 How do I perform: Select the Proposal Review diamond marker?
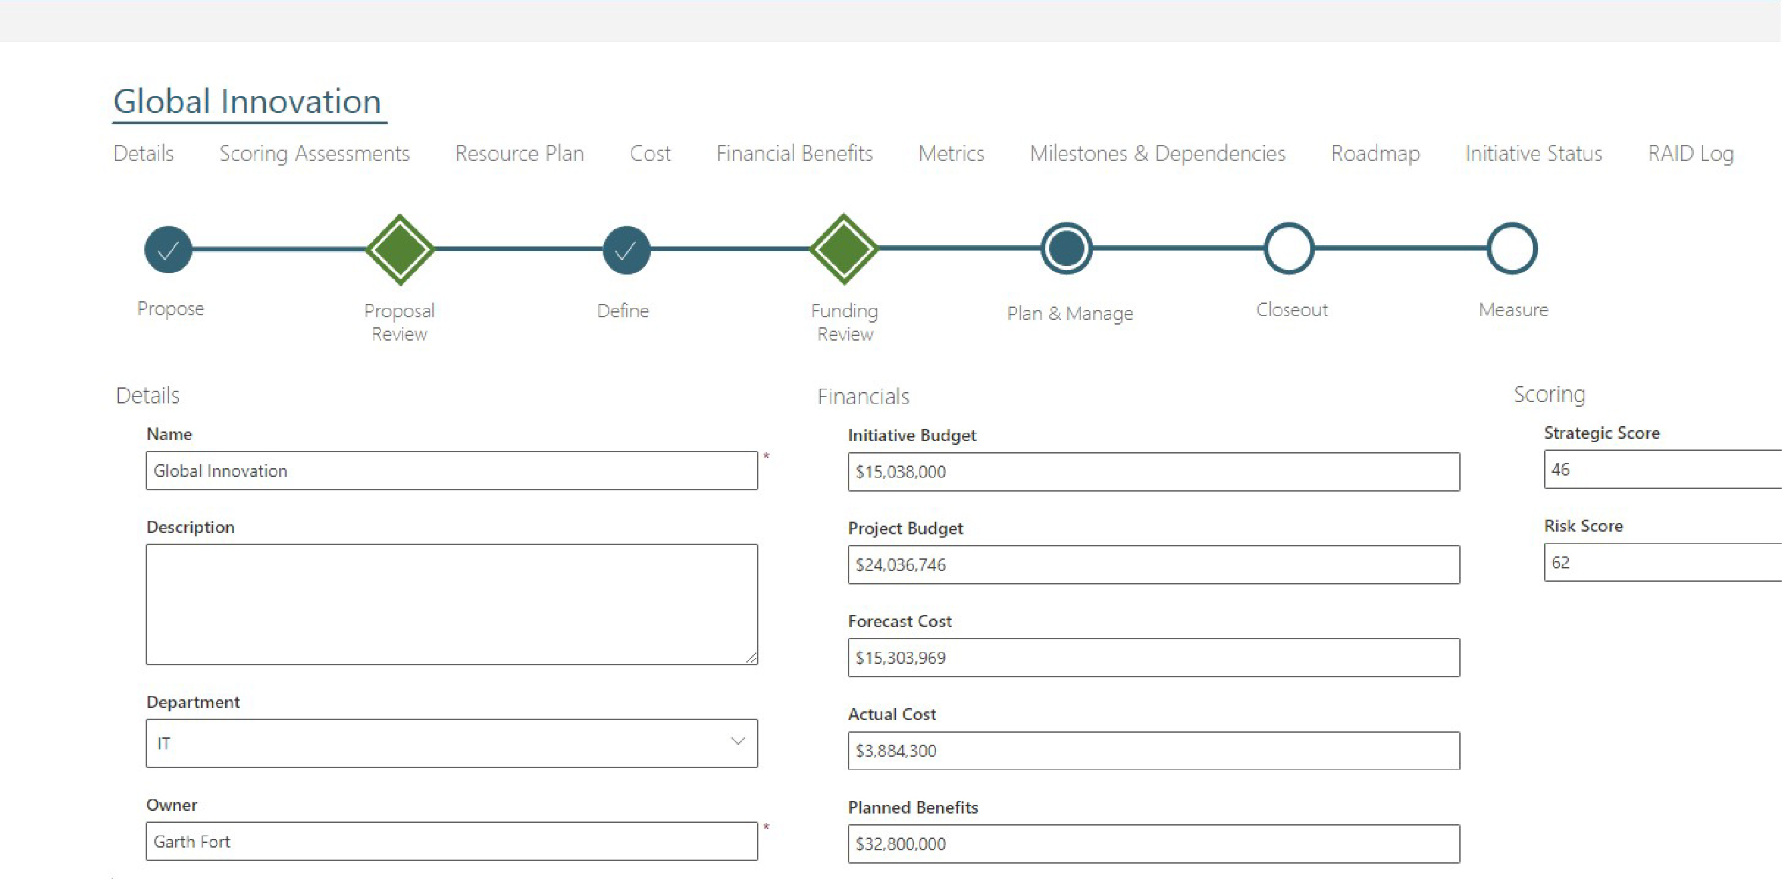coord(400,250)
